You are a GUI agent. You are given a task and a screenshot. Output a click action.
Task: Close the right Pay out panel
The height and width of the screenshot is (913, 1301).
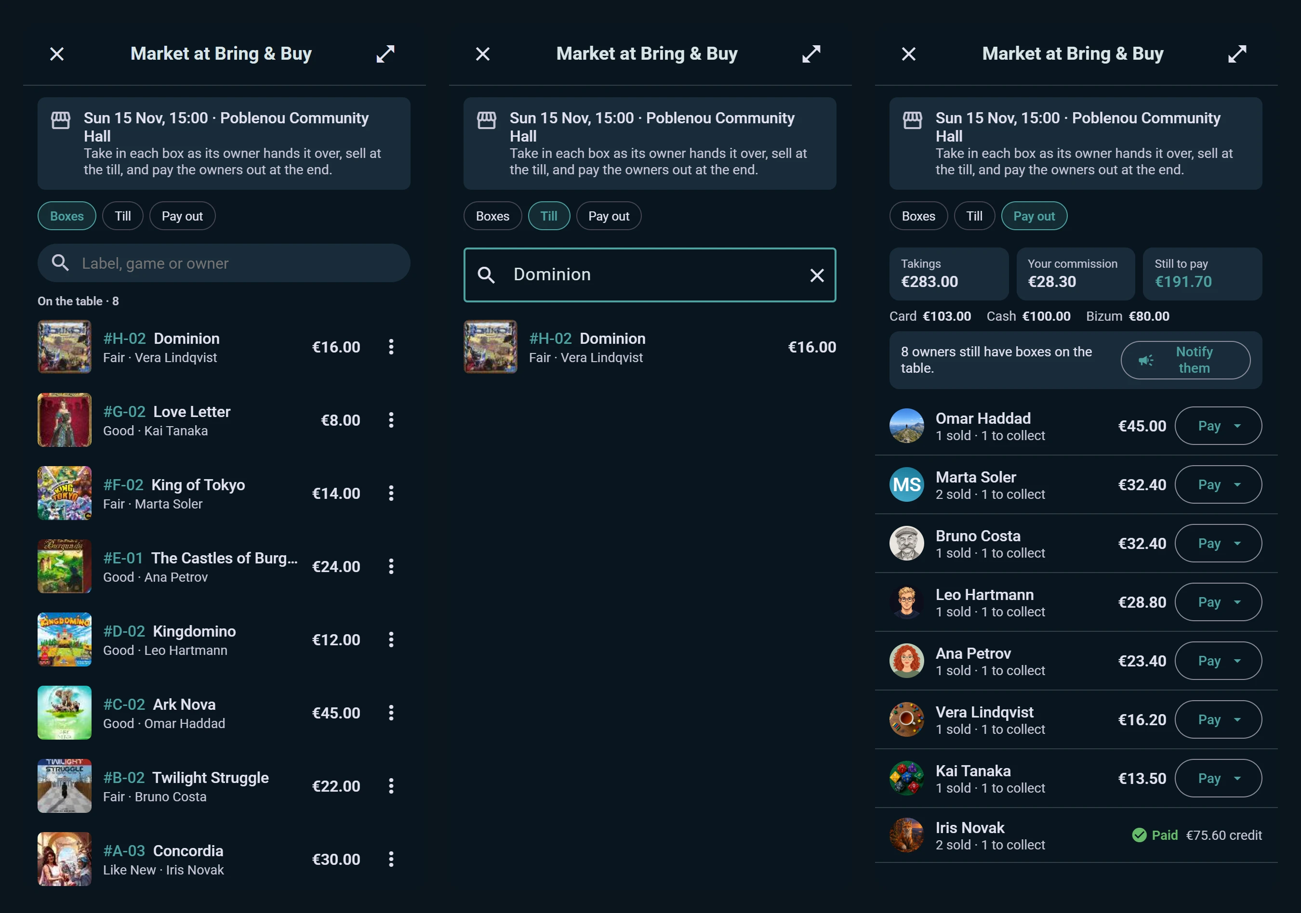[x=909, y=54]
